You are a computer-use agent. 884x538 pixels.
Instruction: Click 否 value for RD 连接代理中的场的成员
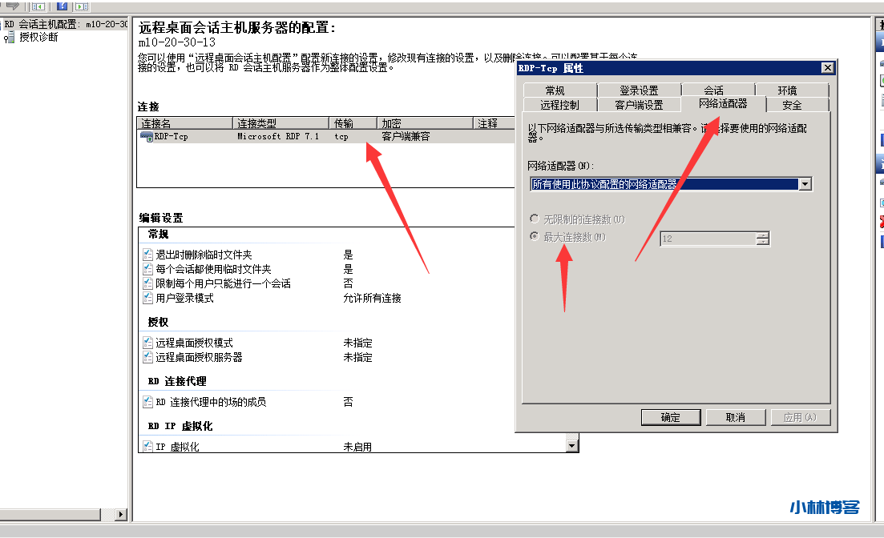pos(349,402)
